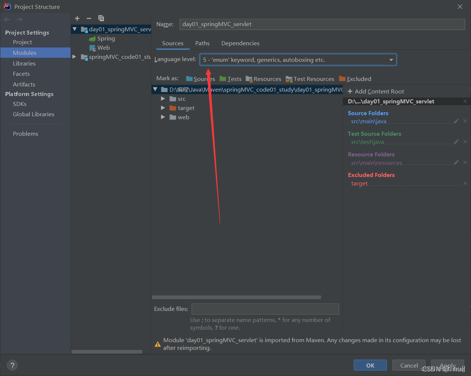The width and height of the screenshot is (471, 376).
Task: Switch to the Paths tab
Action: point(202,43)
